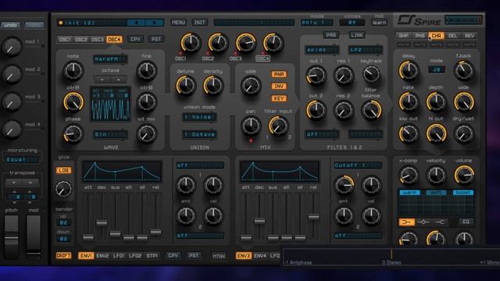500x281 pixels.
Task: Enable the soft mode button
Action: [x=436, y=193]
